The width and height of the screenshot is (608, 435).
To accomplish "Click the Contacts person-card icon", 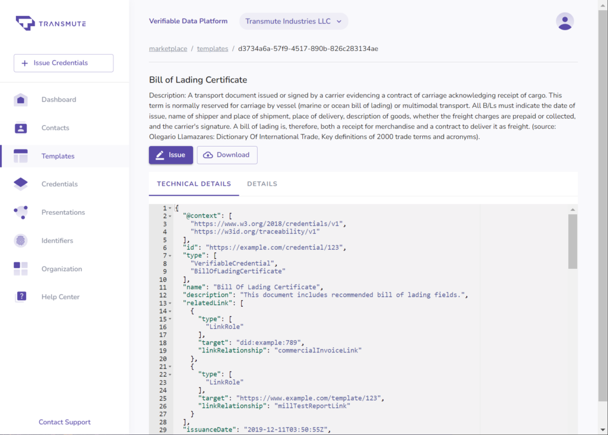I will (21, 128).
